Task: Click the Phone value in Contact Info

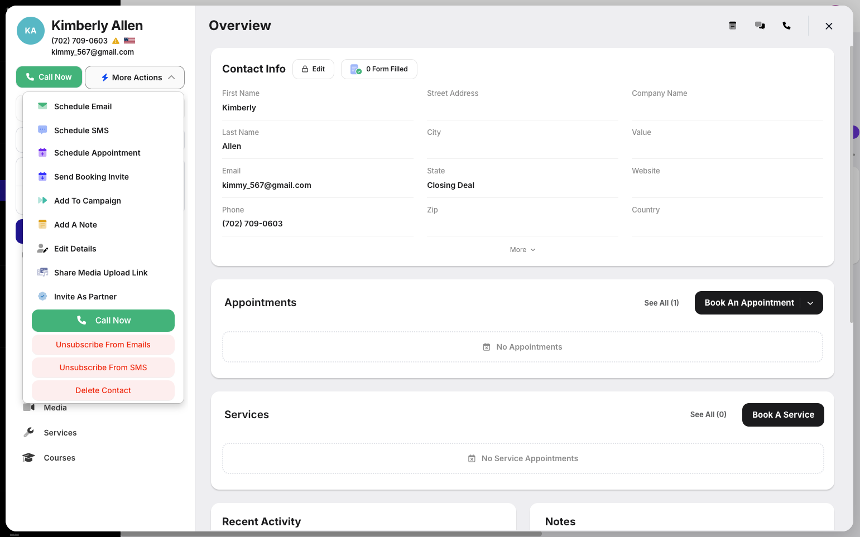Action: 252,224
